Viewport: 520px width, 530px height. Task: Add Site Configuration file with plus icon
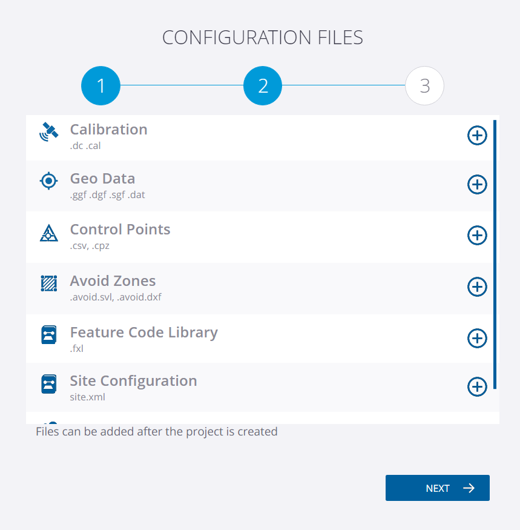(477, 386)
